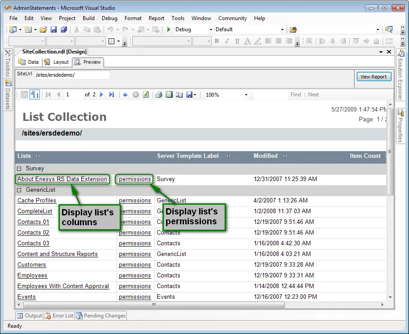The image size is (409, 334).
Task: Click the Print report icon
Action: coord(159,95)
